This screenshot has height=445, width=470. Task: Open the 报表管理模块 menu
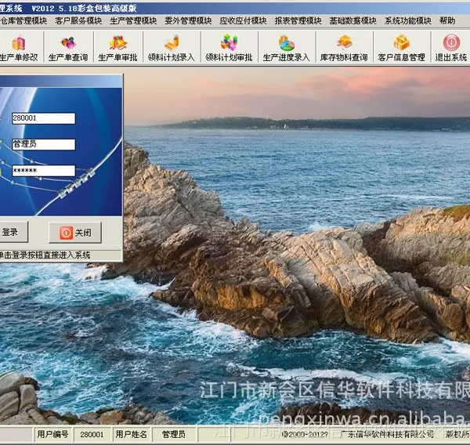[x=298, y=20]
